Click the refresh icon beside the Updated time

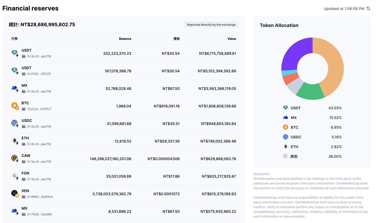click(368, 8)
